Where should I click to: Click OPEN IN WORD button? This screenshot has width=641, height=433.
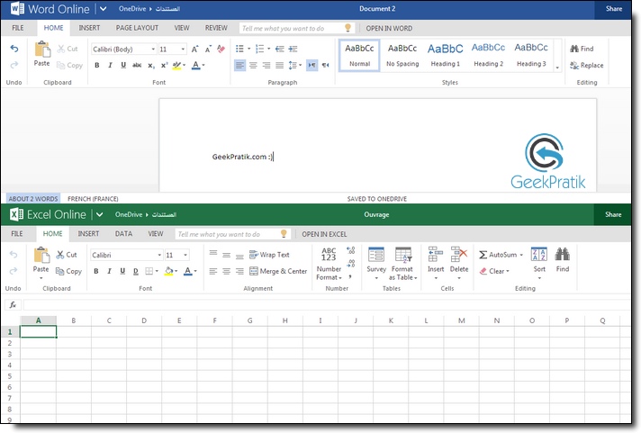pyautogui.click(x=389, y=28)
